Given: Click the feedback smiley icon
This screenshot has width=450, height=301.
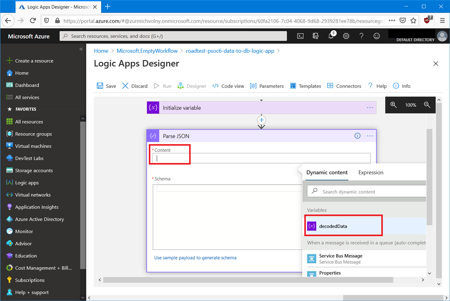Looking at the screenshot, I should [376, 36].
